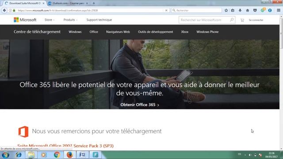This screenshot has height=159, width=283.
Task: Switch to Firefox taskbar icon
Action: click(x=70, y=155)
